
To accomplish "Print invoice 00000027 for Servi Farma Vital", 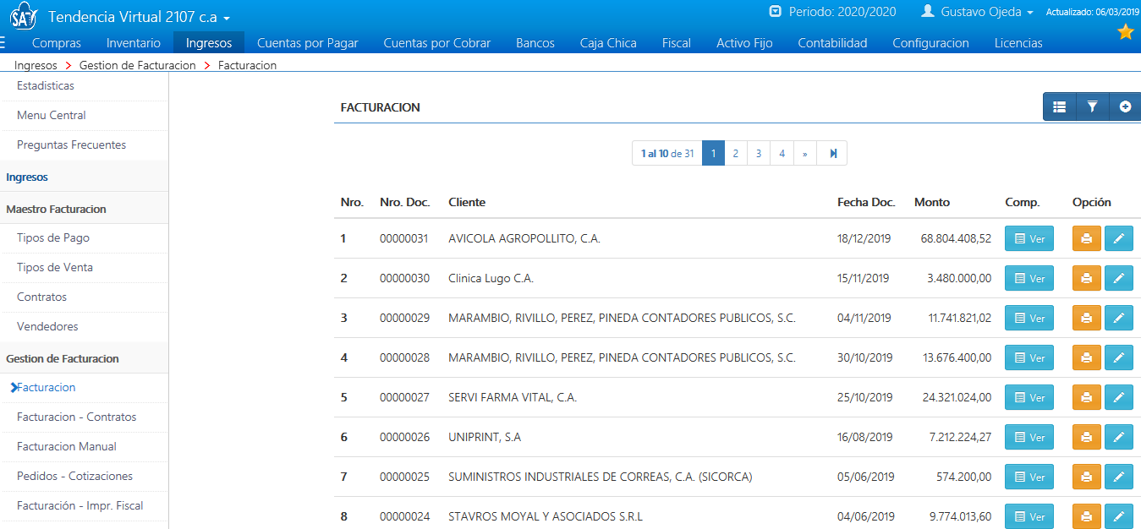I will [x=1087, y=398].
